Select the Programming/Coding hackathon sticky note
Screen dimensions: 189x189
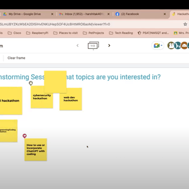[9, 131]
